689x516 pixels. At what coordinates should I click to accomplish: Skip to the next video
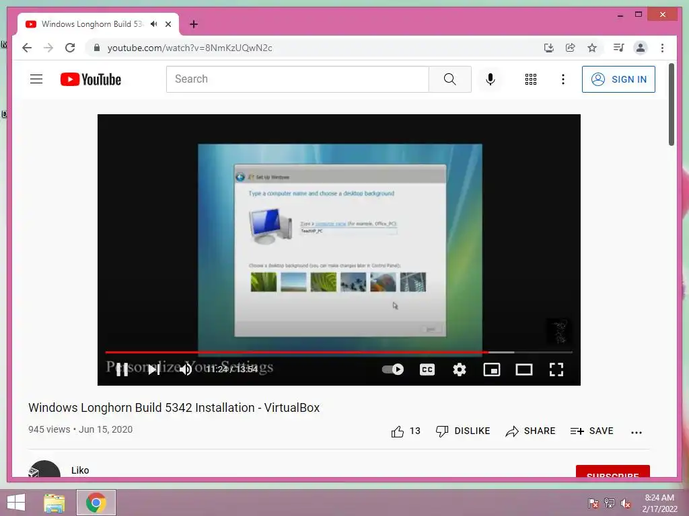[154, 370]
